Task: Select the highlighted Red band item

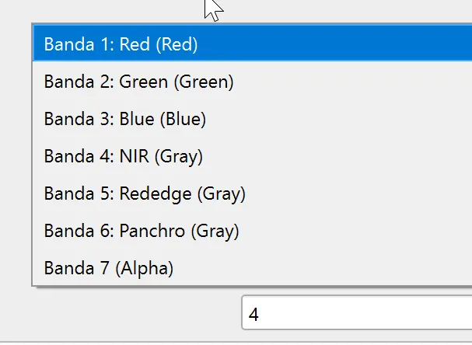Action: coord(253,44)
